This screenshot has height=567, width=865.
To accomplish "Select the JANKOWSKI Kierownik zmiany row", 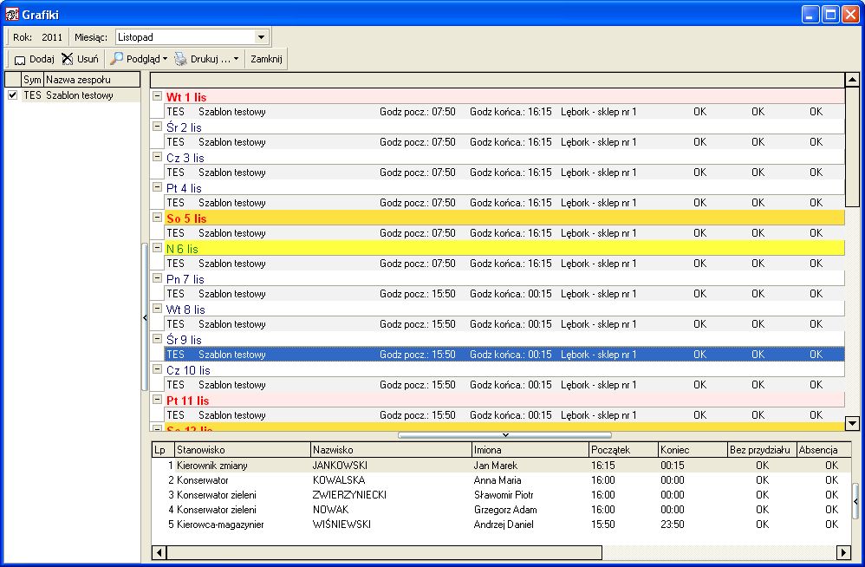I will coord(502,466).
